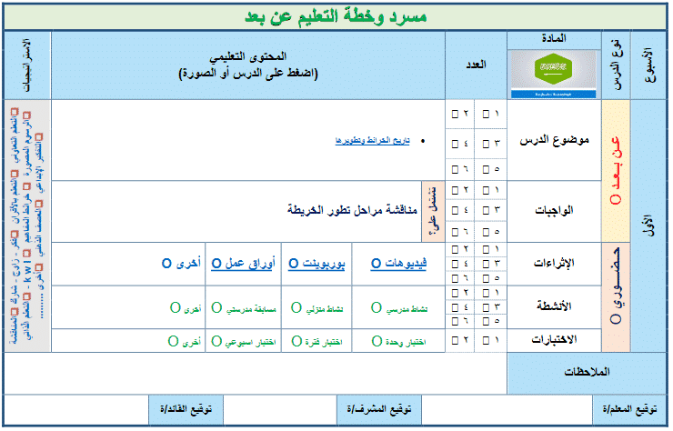This screenshot has height=431, width=673.
Task: Check box ١ in موضوع الدرس row
Action: (x=486, y=115)
